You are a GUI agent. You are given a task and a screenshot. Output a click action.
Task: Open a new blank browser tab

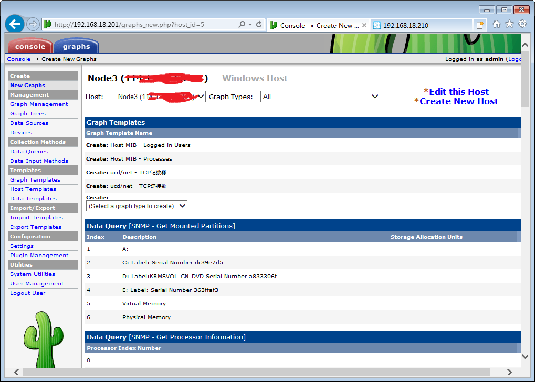coord(480,25)
